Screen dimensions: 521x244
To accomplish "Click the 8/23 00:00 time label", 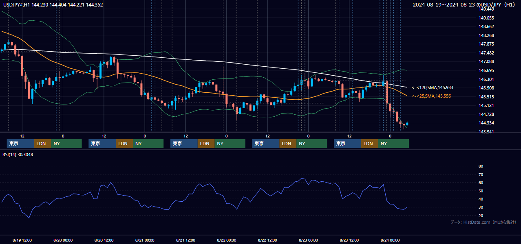I will 308,240.
